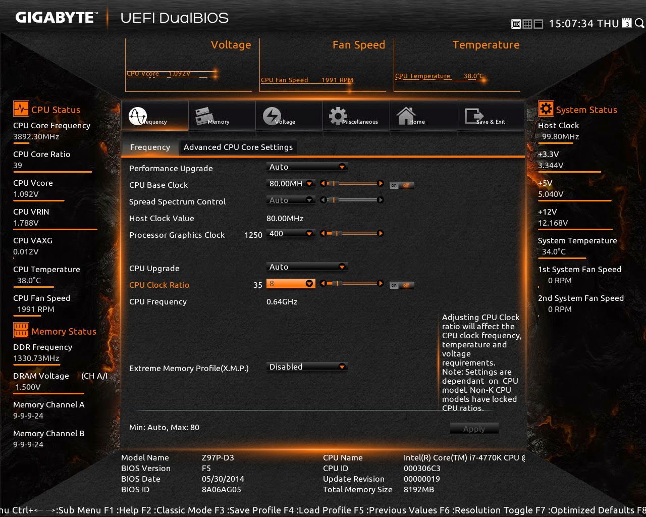The width and height of the screenshot is (646, 517).
Task: Click the grid layout icon in header
Action: [x=527, y=24]
